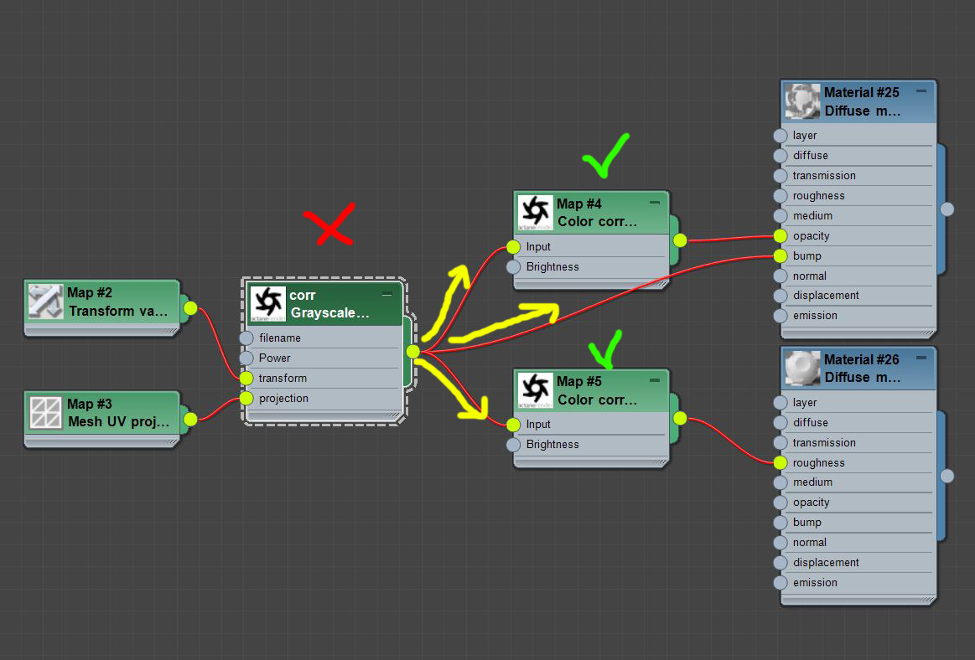Click the Octane icon on Map #5 node

pos(535,391)
